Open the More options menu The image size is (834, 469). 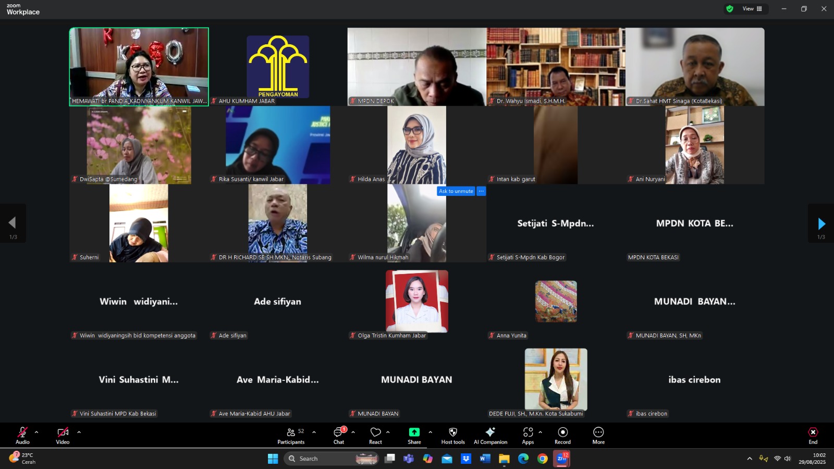tap(598, 436)
